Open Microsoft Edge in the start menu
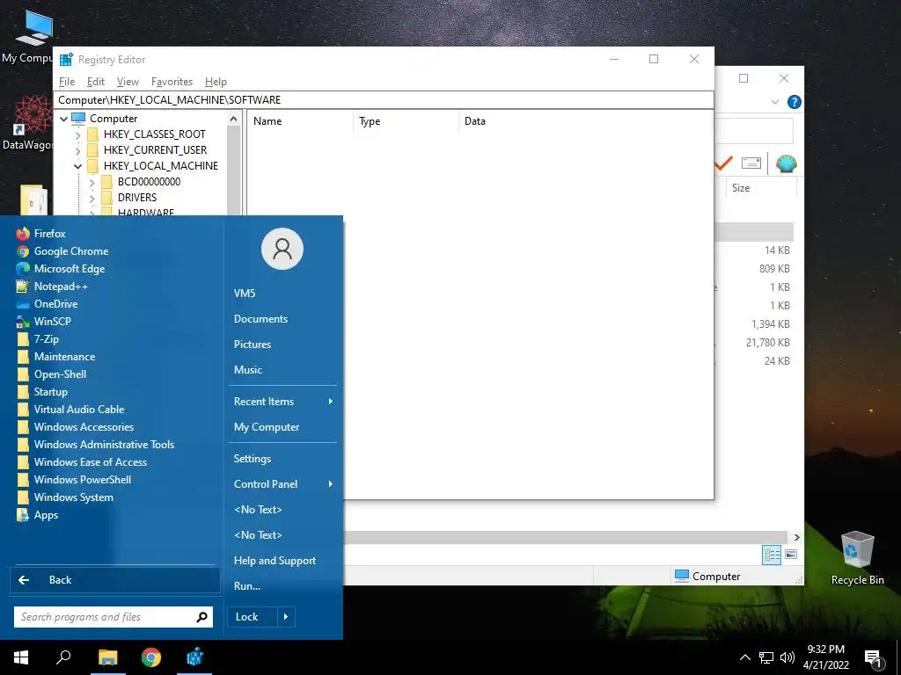Image resolution: width=901 pixels, height=675 pixels. click(61, 269)
